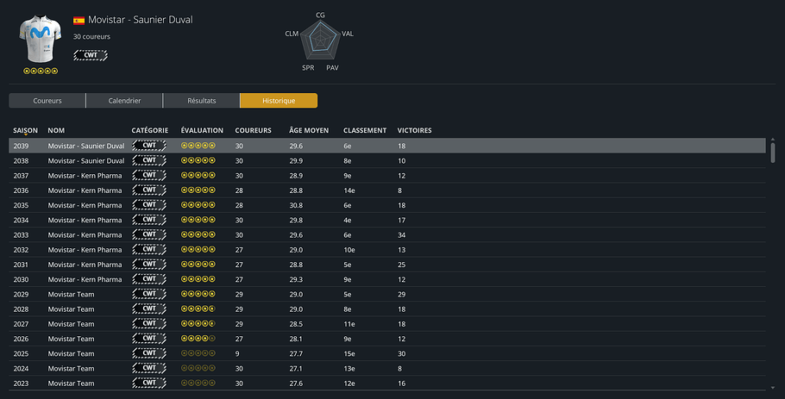Viewport: 785px width, 399px height.
Task: Click ranking 15e in 2025 row
Action: pos(349,353)
